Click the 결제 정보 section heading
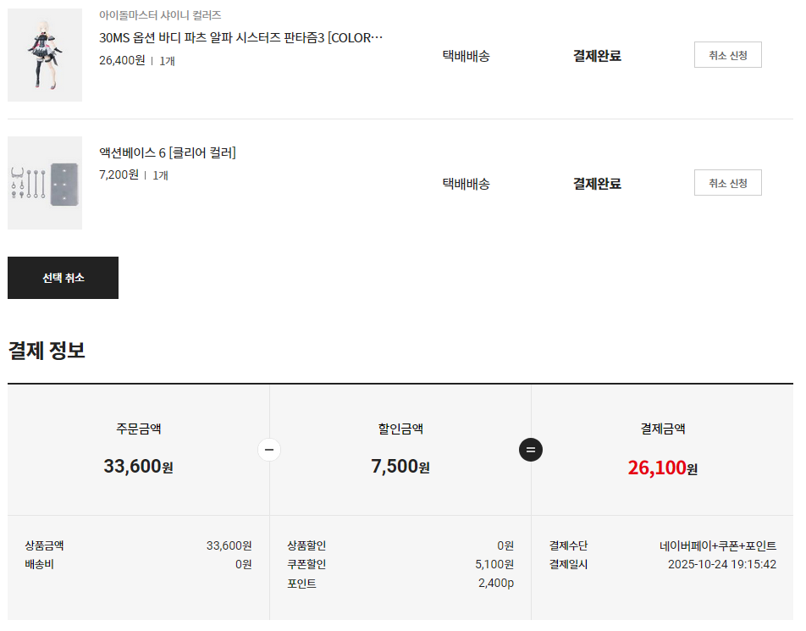 (47, 350)
